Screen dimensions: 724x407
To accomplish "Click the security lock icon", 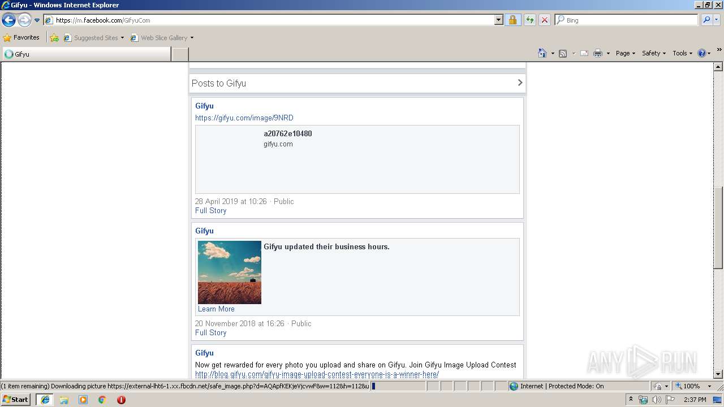I will coord(512,20).
